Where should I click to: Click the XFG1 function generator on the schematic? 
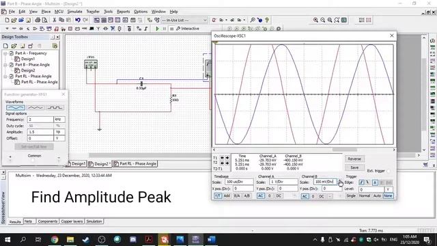click(x=91, y=64)
